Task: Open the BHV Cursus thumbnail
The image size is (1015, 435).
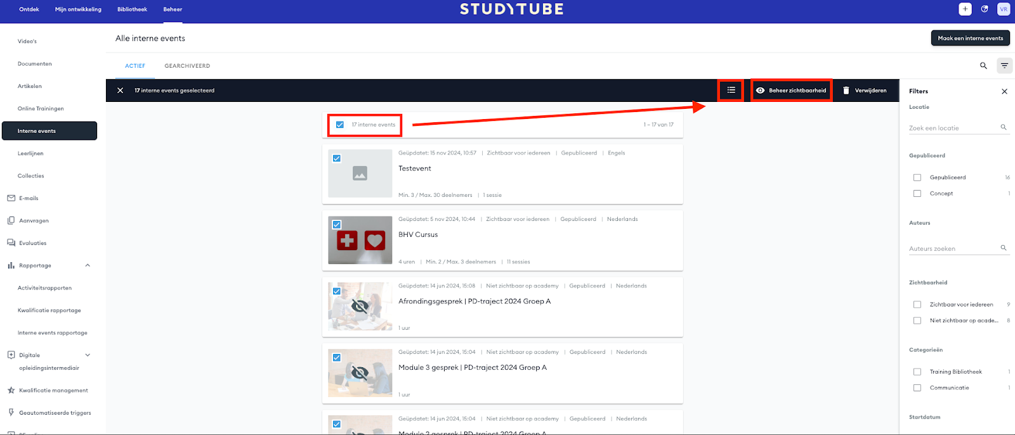Action: click(x=360, y=240)
